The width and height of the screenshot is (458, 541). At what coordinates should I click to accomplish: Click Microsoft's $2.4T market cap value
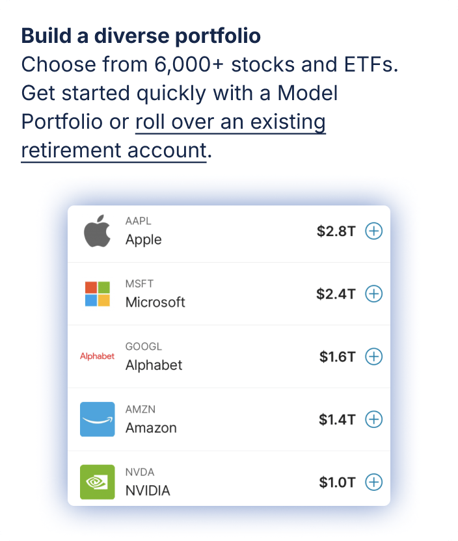[336, 294]
